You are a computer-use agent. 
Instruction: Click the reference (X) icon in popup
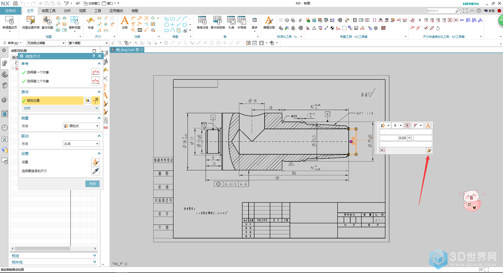[x=382, y=150]
